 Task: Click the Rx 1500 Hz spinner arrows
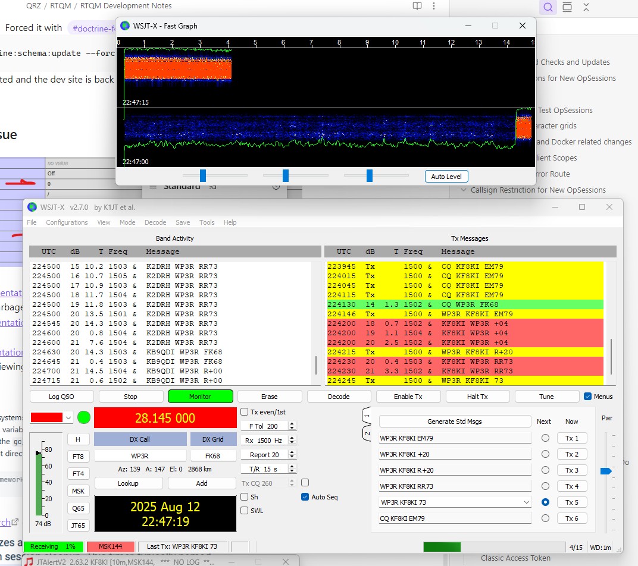(x=292, y=441)
